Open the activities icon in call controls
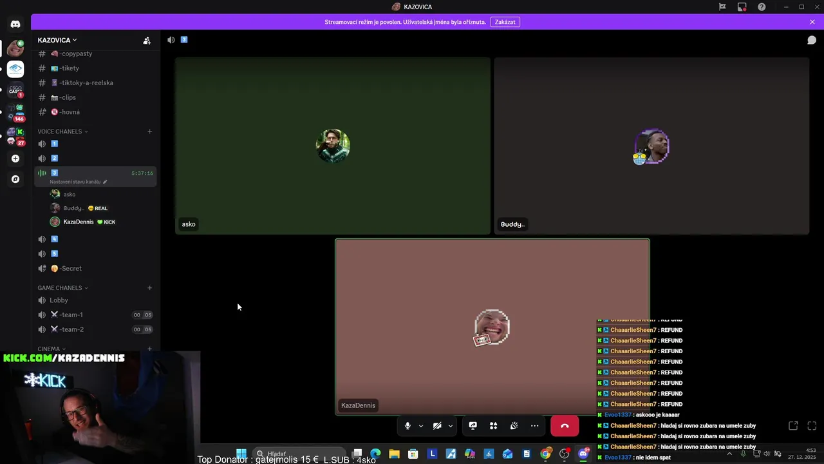Screen dimensions: 824x464 coord(493,426)
